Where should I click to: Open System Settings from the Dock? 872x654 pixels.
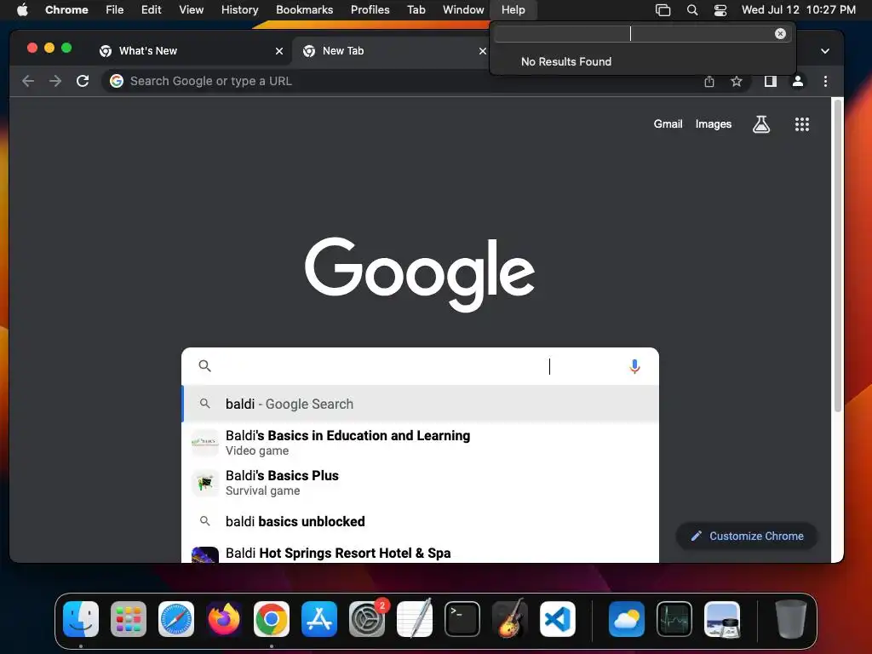tap(367, 619)
